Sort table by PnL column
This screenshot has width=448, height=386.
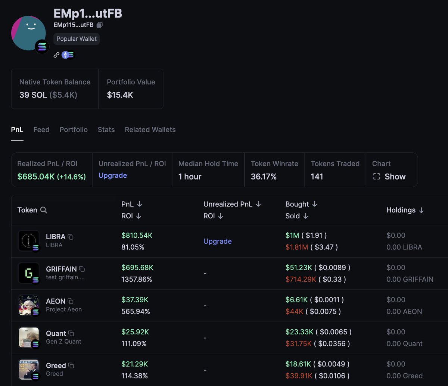[139, 204]
